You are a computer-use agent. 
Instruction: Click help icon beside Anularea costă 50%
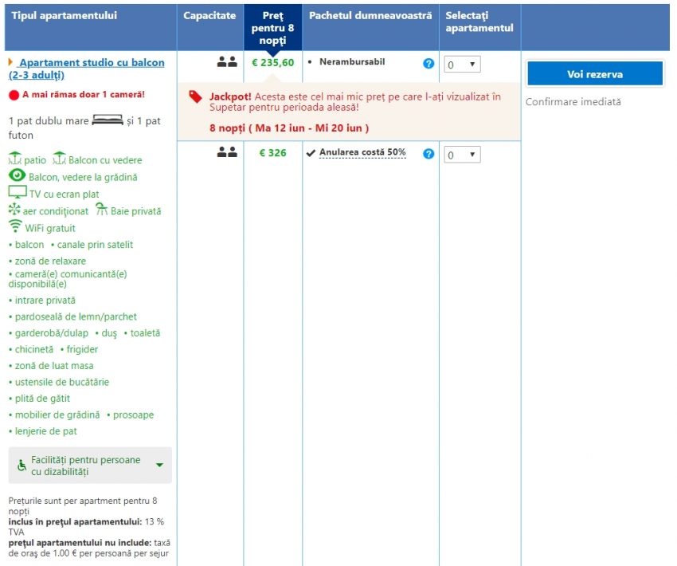point(429,154)
